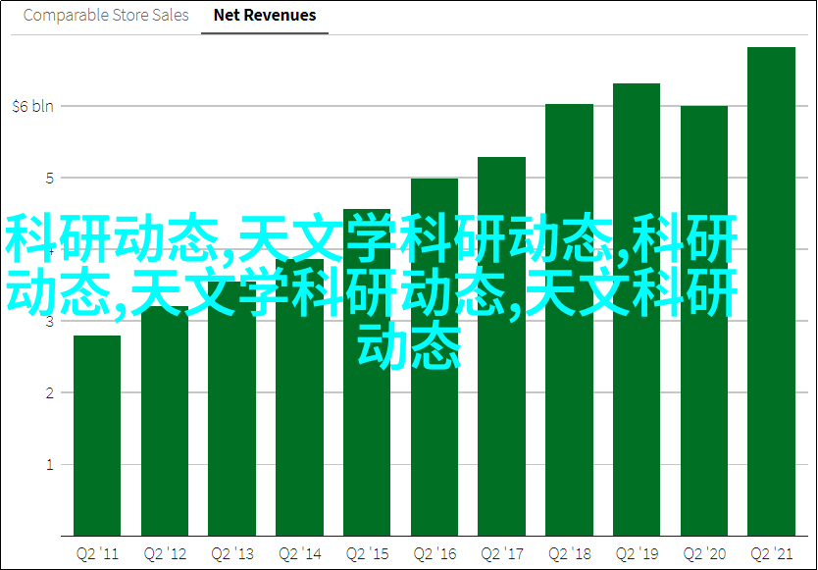The height and width of the screenshot is (570, 818).
Task: Click the Q2 '11 revenue bar
Action: coord(97,437)
